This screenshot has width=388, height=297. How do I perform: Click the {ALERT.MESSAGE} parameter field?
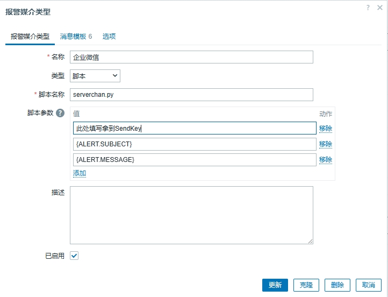[194, 159]
